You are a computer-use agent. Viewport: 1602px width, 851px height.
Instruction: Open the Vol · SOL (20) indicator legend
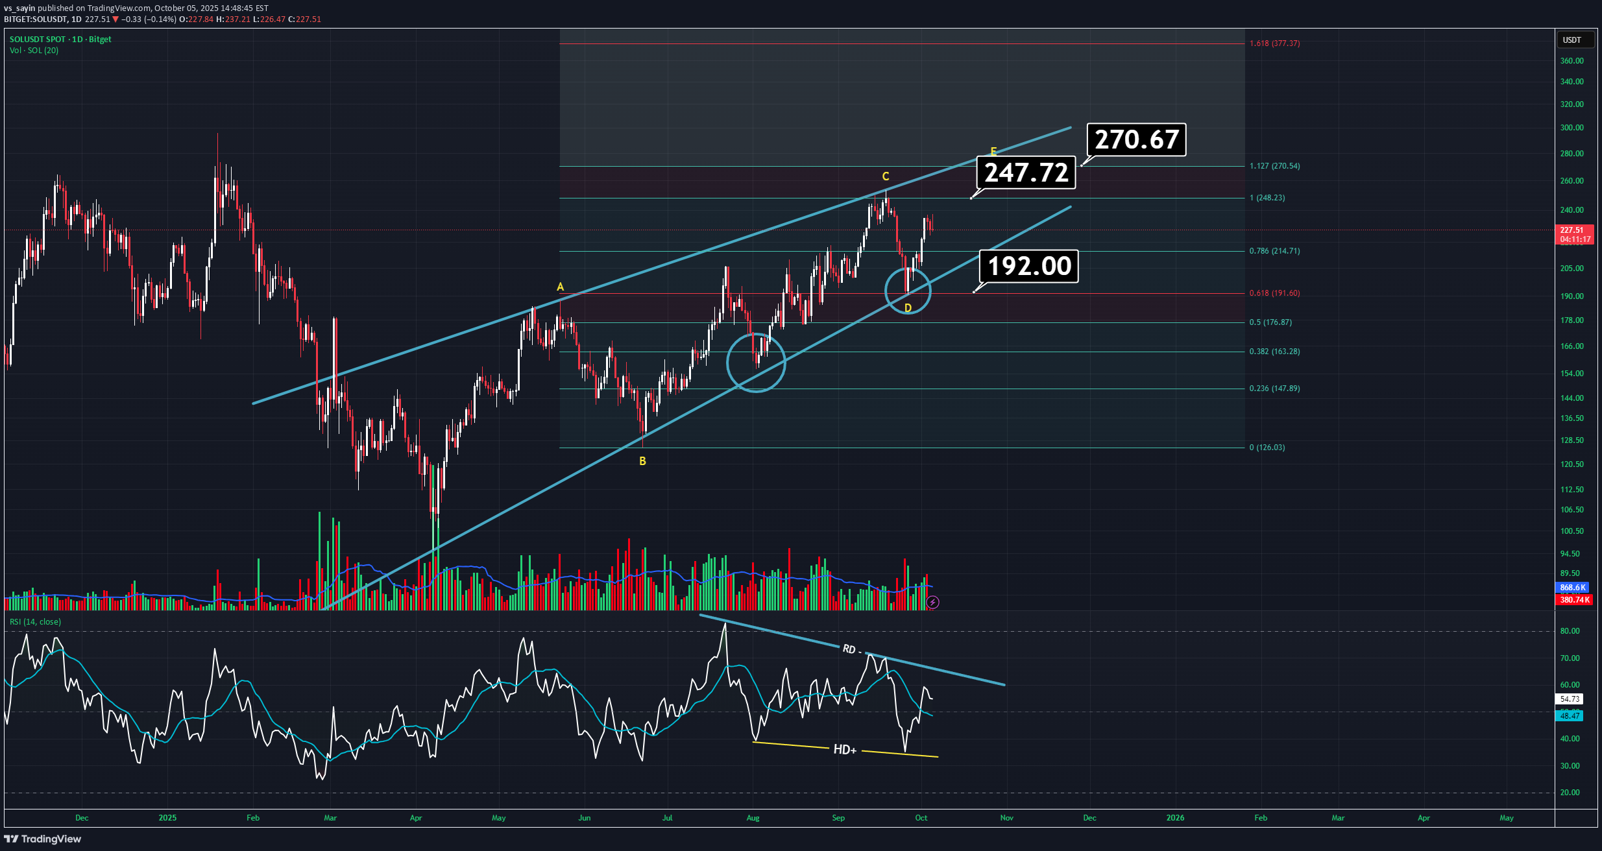click(34, 51)
